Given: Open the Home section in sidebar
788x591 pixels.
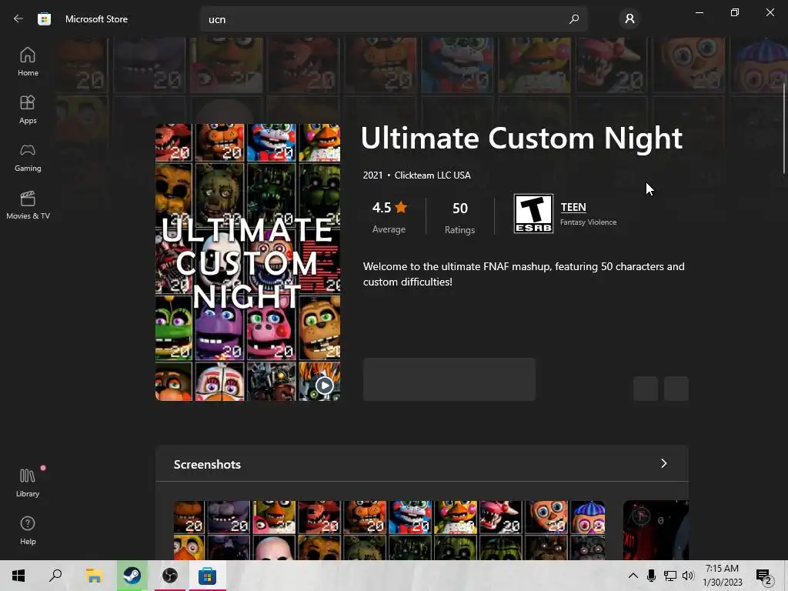Looking at the screenshot, I should [28, 62].
